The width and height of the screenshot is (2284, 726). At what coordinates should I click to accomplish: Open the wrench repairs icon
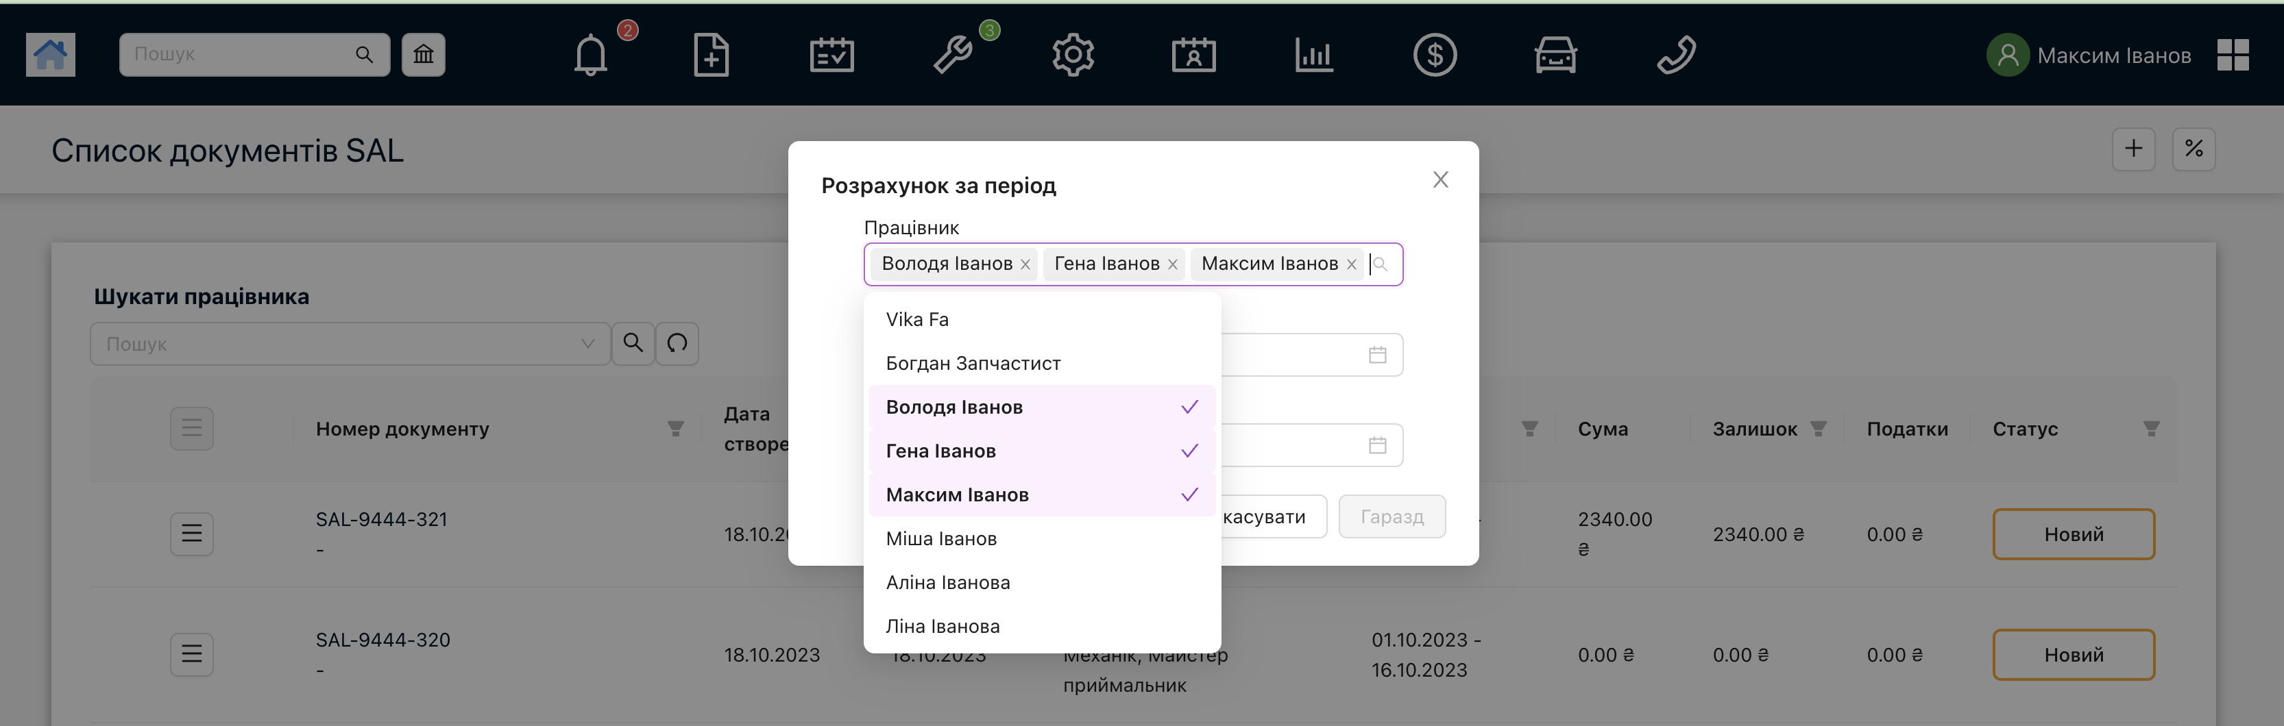pos(953,55)
